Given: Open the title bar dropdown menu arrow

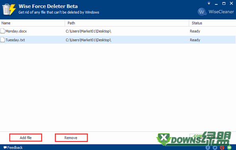Looking at the screenshot, I should click(x=209, y=3).
